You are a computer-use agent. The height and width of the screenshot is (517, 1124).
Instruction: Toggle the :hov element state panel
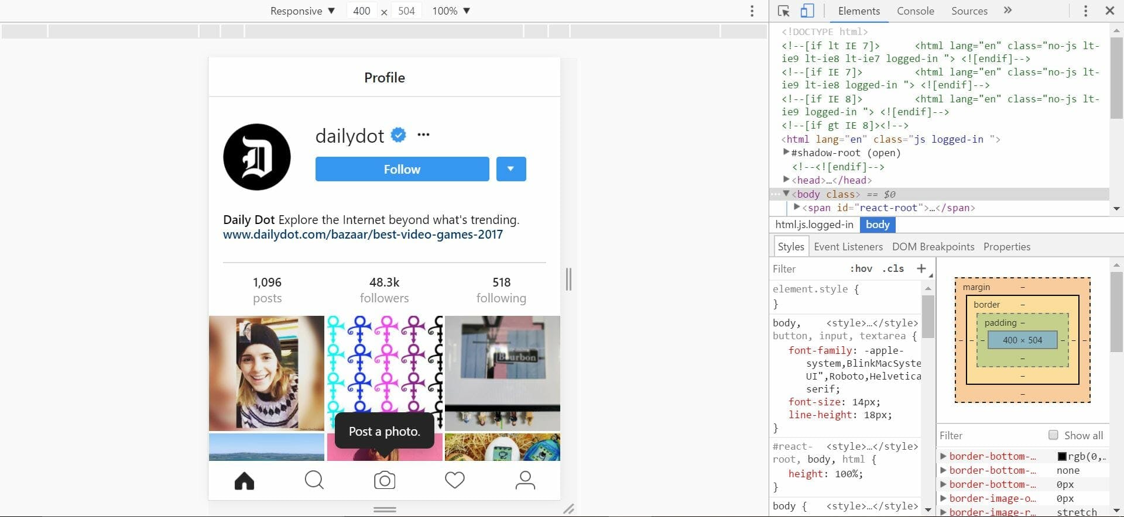861,268
